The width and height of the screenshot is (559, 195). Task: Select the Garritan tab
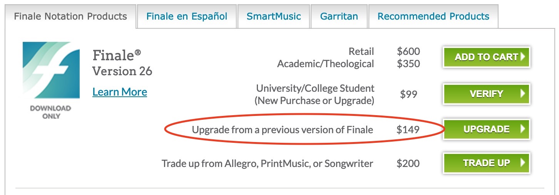click(x=339, y=17)
